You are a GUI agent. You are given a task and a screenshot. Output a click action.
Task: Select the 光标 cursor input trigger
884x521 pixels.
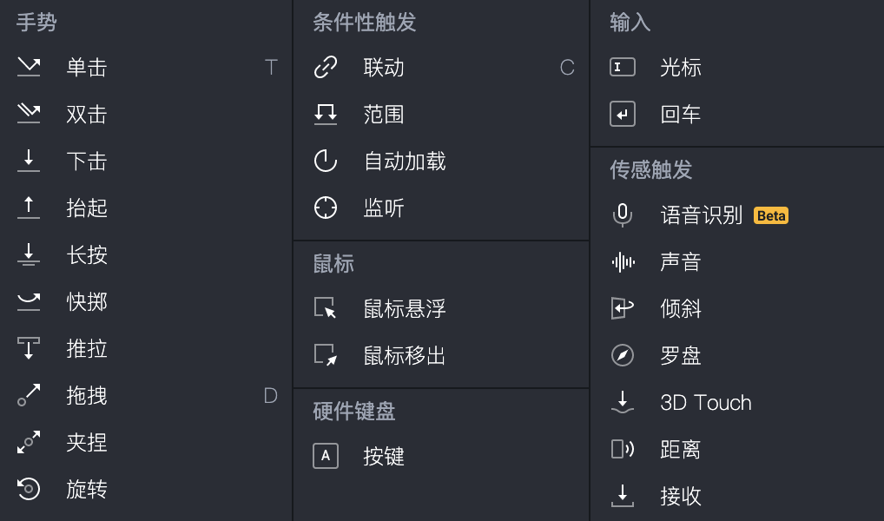[x=680, y=68]
